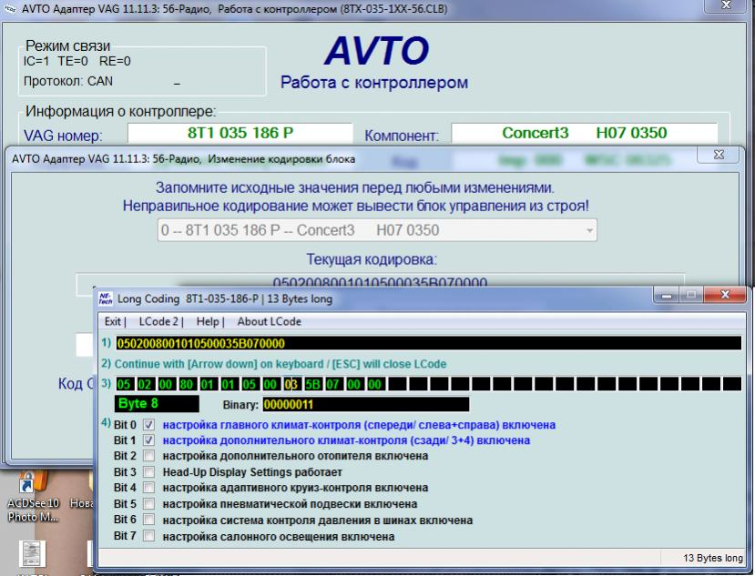Click the Long Coding window NE-Tech icon

106,298
